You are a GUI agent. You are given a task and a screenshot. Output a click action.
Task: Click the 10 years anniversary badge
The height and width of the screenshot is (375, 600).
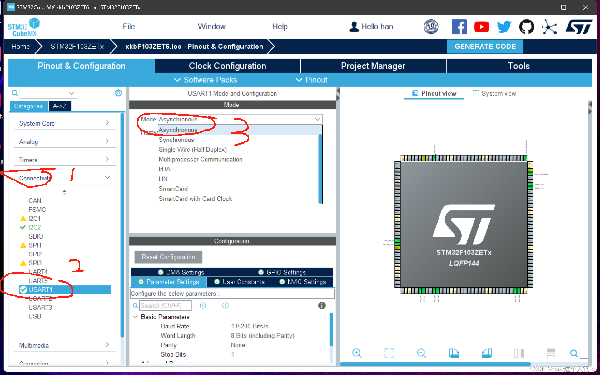(x=431, y=27)
